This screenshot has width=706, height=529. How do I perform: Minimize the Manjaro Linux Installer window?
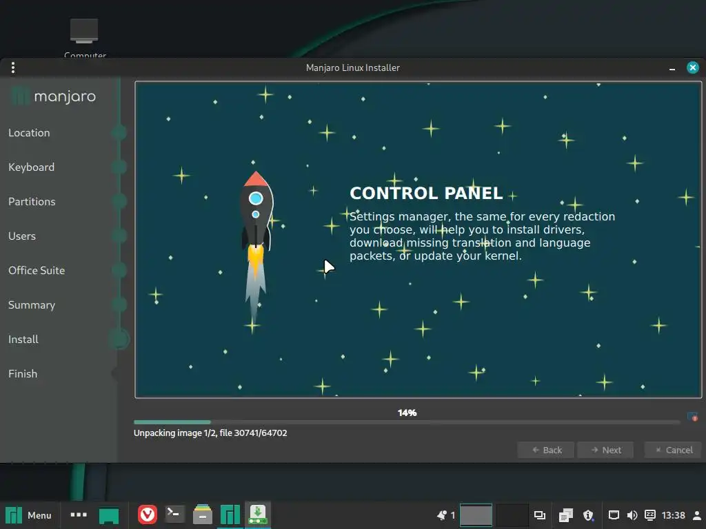[672, 68]
